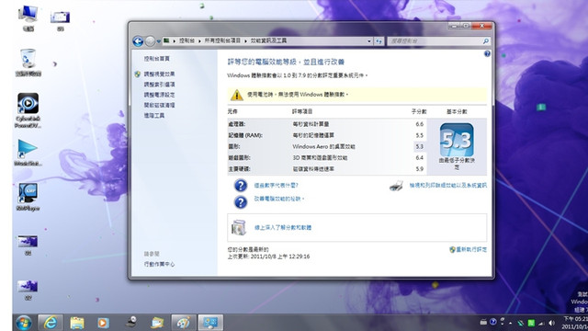Click 重新執行評定 to re-run assessment
This screenshot has height=331, width=588.
[x=471, y=249]
